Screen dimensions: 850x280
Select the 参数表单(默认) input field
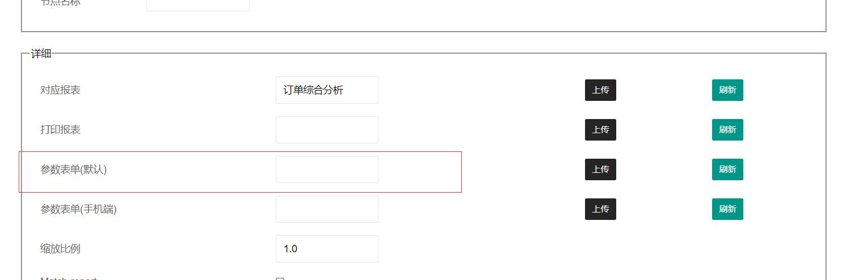point(327,169)
